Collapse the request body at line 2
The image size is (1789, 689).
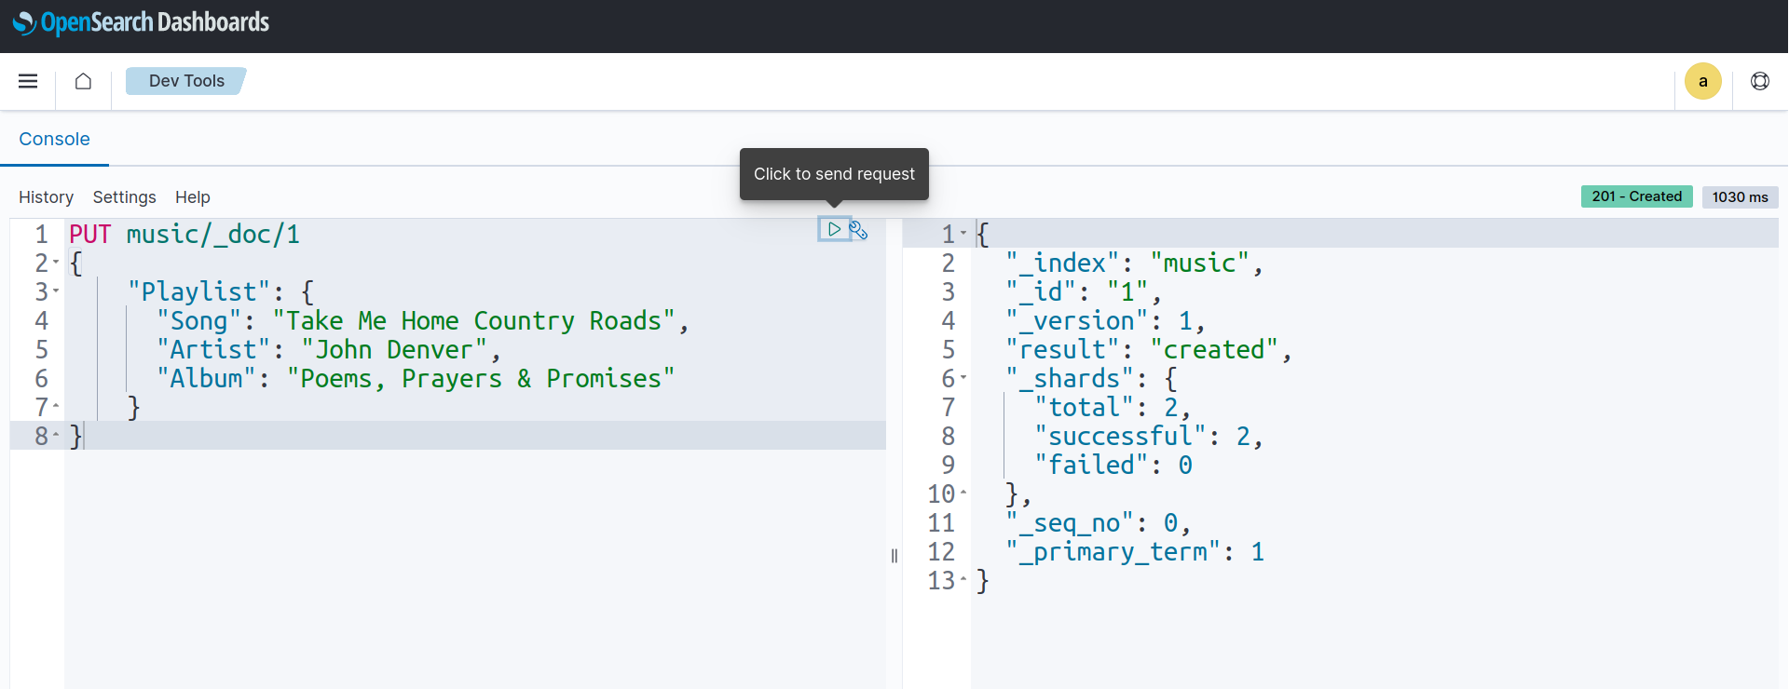56,263
